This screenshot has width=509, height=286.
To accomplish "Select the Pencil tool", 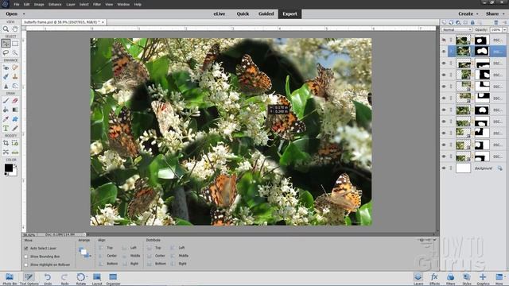I will (15, 129).
